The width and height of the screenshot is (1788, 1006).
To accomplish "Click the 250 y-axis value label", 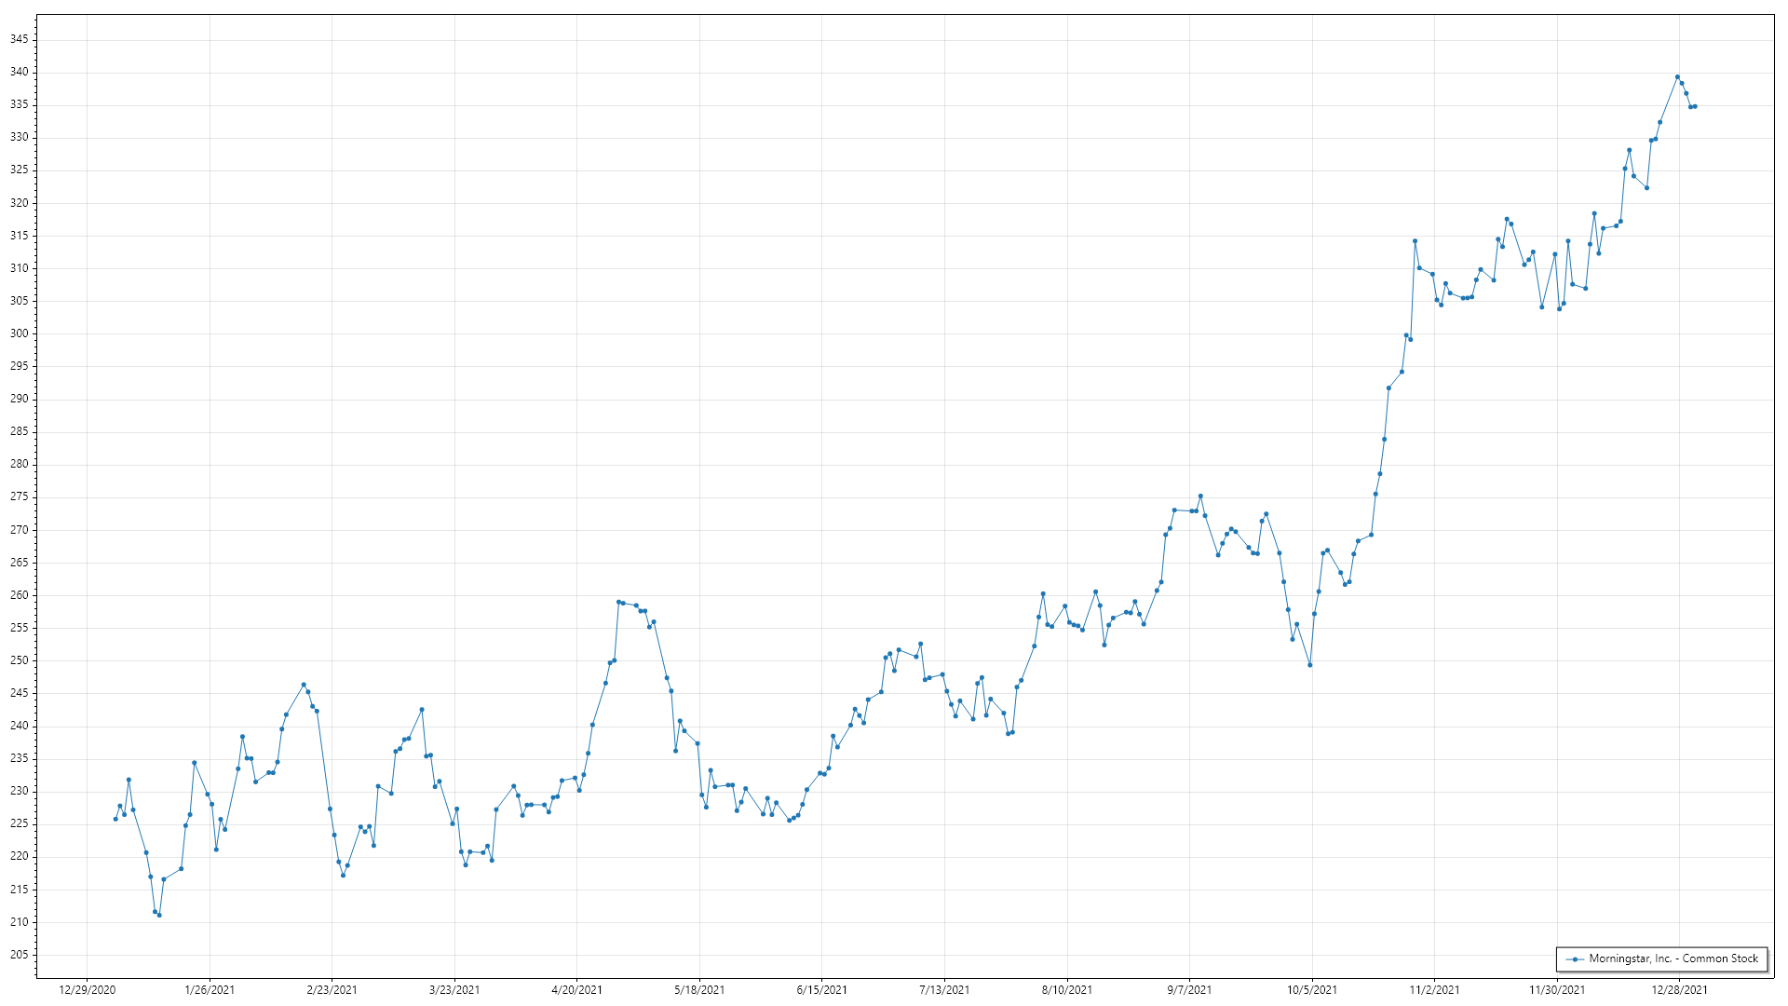I will point(19,660).
